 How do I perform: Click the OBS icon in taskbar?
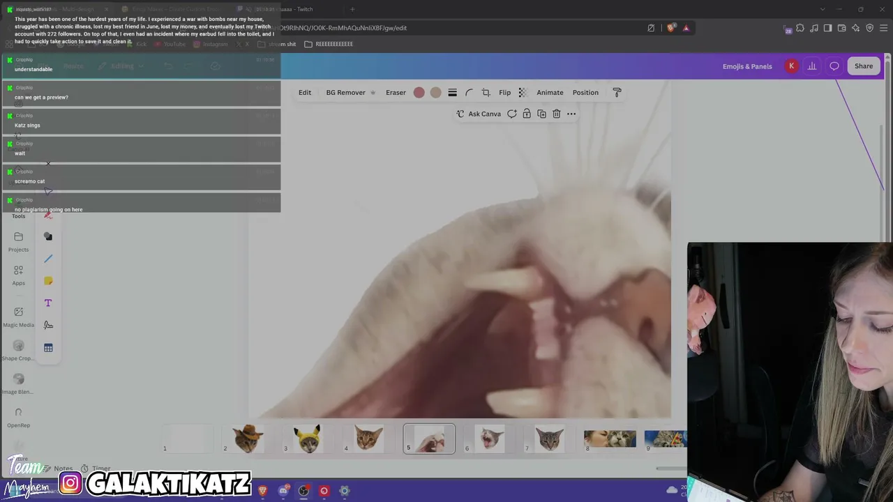(303, 491)
